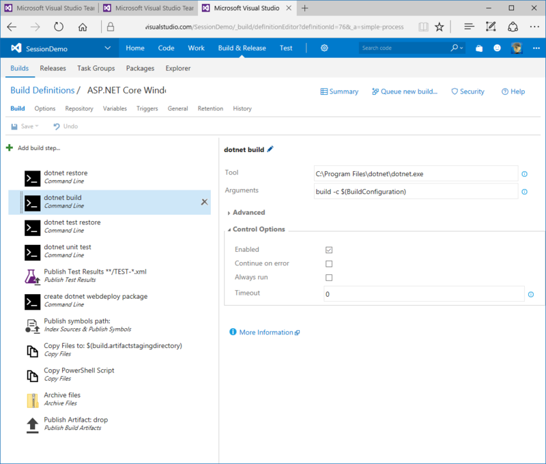Click the dotnet restore Command Line icon
The image size is (546, 464).
coord(32,179)
